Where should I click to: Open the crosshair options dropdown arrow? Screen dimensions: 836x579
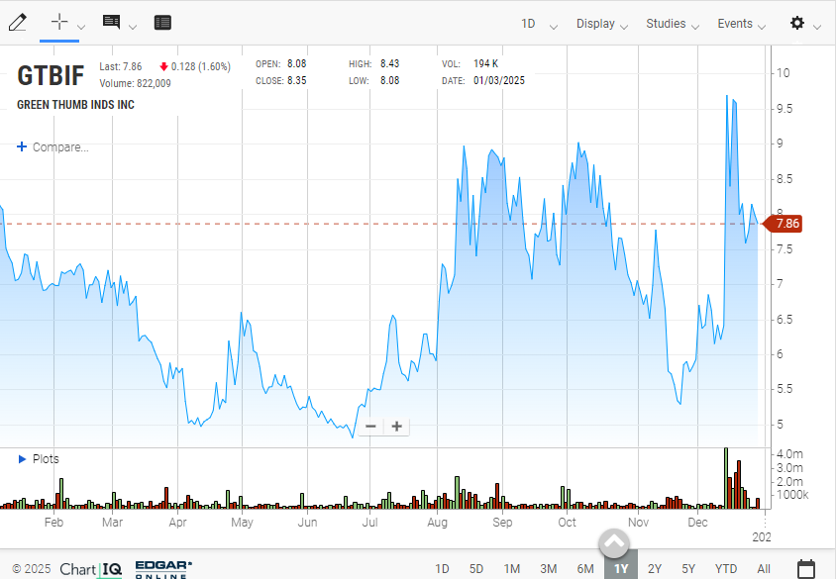[x=81, y=27]
